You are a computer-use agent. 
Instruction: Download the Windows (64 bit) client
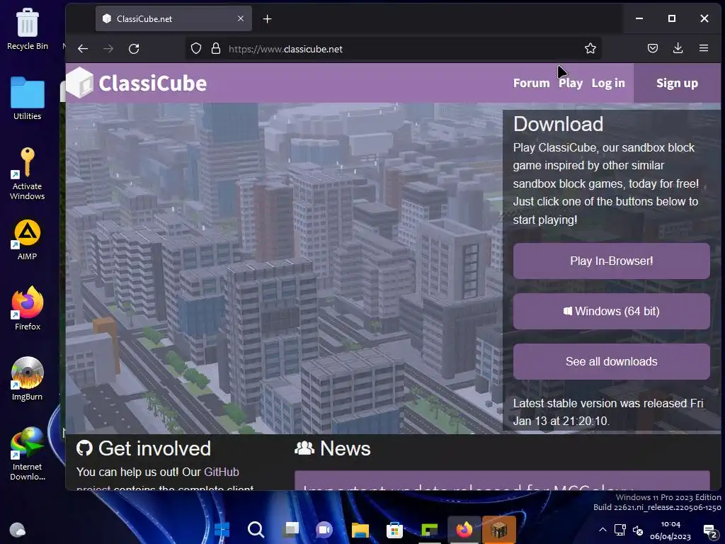[611, 312]
